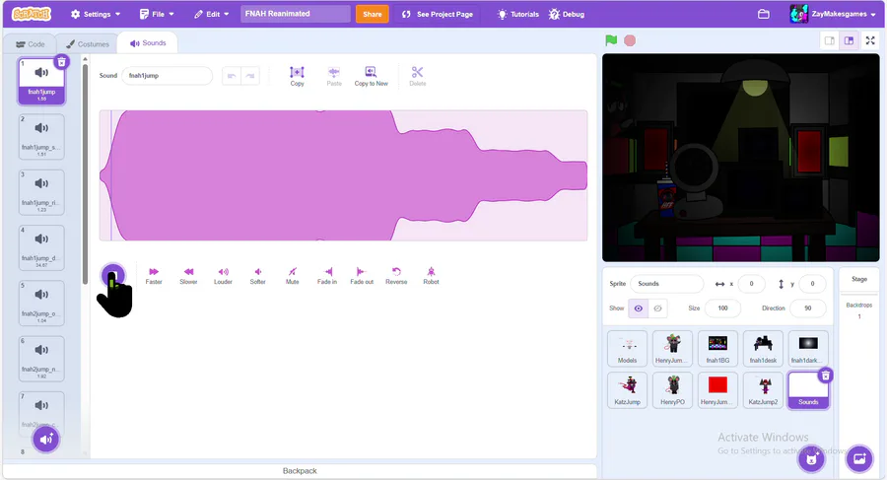The width and height of the screenshot is (887, 480).
Task: Select the KatzJump sprite
Action: coord(627,390)
